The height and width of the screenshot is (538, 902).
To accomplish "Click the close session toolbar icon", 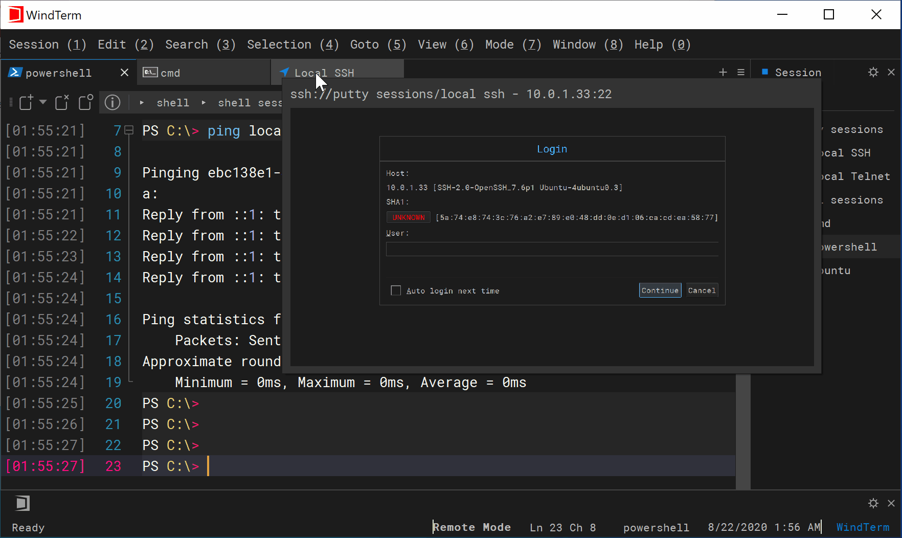I will click(62, 102).
